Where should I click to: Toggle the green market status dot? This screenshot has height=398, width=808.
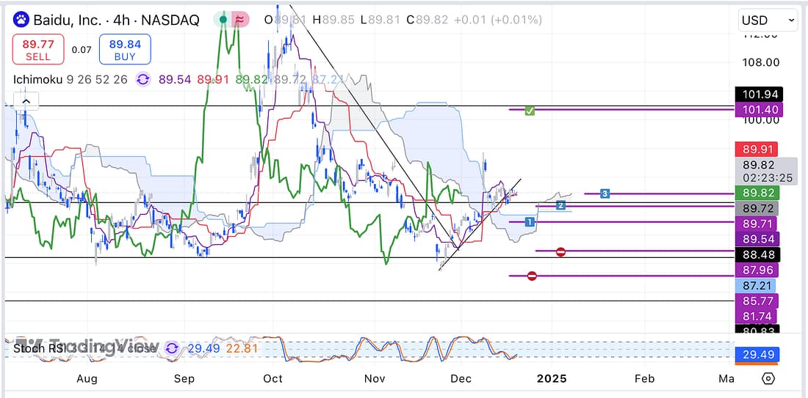click(223, 20)
